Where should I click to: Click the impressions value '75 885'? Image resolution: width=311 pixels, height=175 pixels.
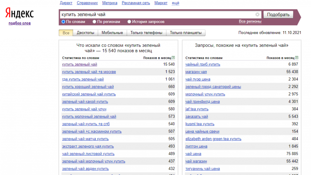point(292,154)
